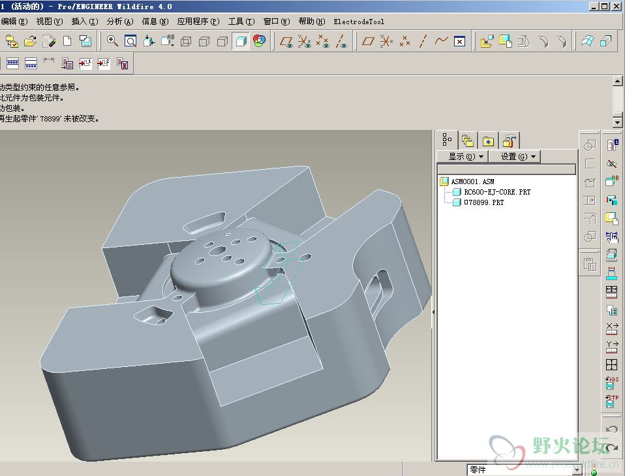Click the first blue dotted bar icon
The image size is (625, 476).
pos(13,63)
